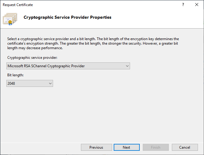Click the 'Bit length:' label
This screenshot has height=155, width=204.
pos(15,75)
